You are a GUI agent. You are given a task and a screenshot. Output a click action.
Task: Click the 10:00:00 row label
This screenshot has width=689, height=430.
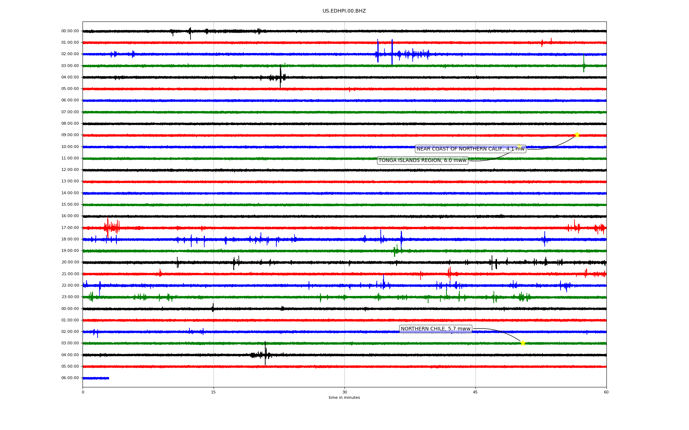pos(70,147)
